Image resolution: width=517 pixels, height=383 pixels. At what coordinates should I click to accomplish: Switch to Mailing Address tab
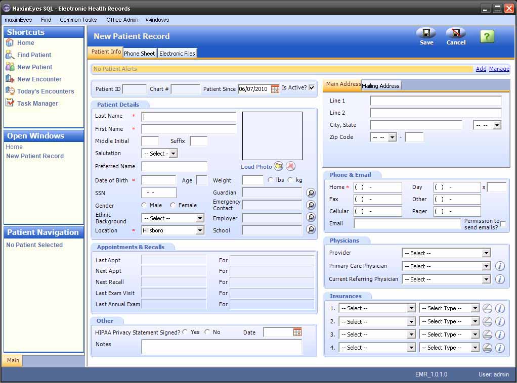click(x=380, y=85)
